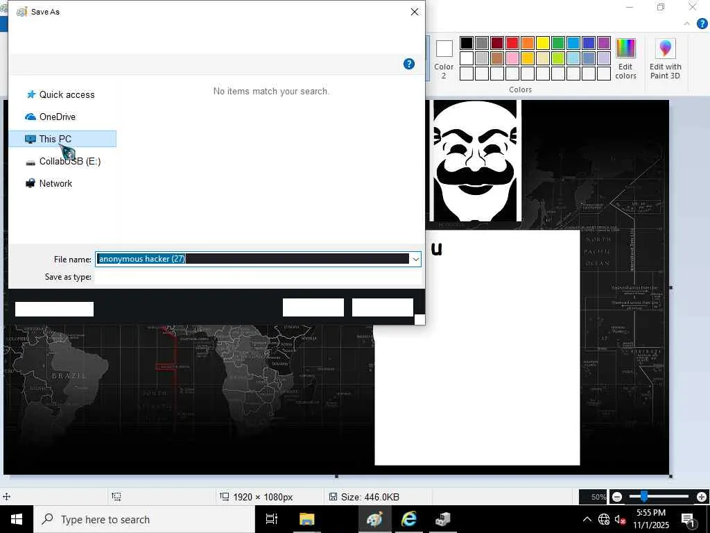Pick the turquoise color swatch
Image resolution: width=710 pixels, height=533 pixels.
point(573,43)
